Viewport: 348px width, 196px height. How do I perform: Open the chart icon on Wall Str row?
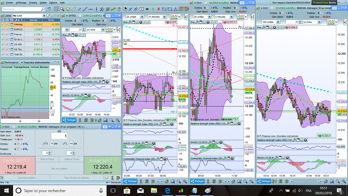tap(11, 54)
